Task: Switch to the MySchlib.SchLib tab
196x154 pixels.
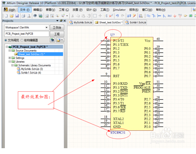Action: (x=81, y=23)
